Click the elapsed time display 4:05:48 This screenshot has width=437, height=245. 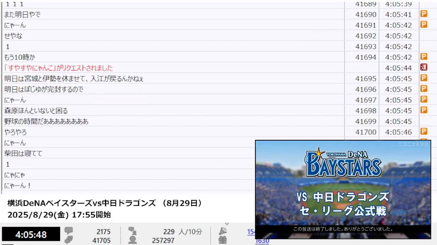pos(31,235)
